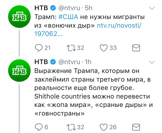Open the 5h timestamp of first tweet

click(x=88, y=8)
